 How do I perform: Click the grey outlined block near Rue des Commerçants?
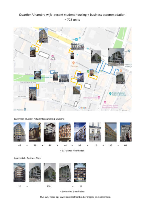pos(44,55)
